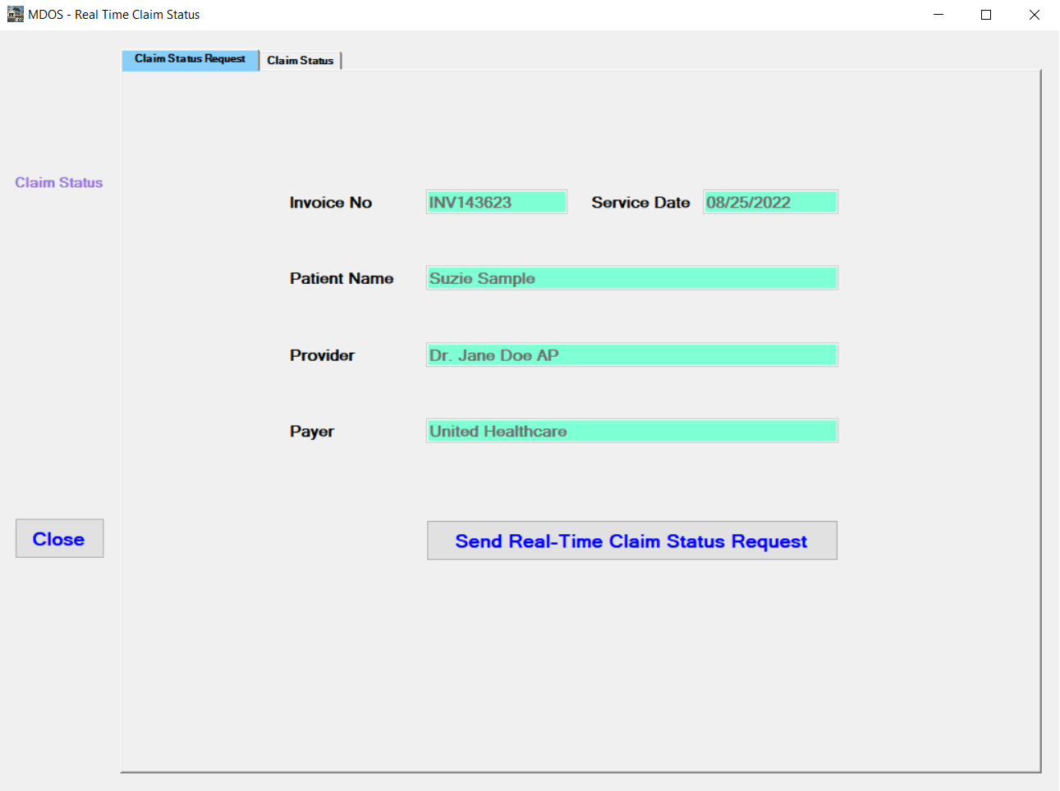Click the Service Date field with 08/25/2022

[769, 201]
